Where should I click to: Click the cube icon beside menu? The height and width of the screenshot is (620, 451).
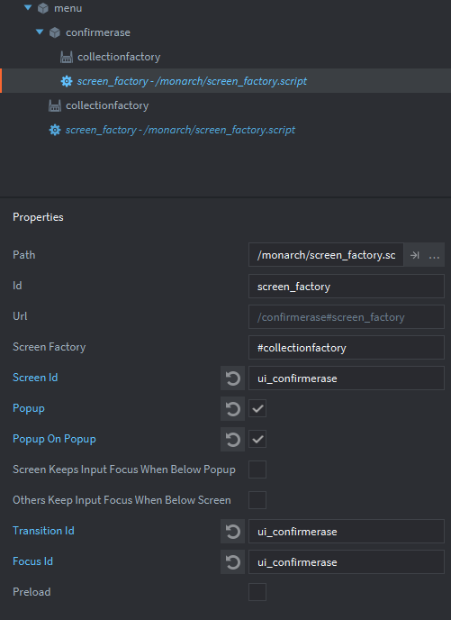point(42,8)
